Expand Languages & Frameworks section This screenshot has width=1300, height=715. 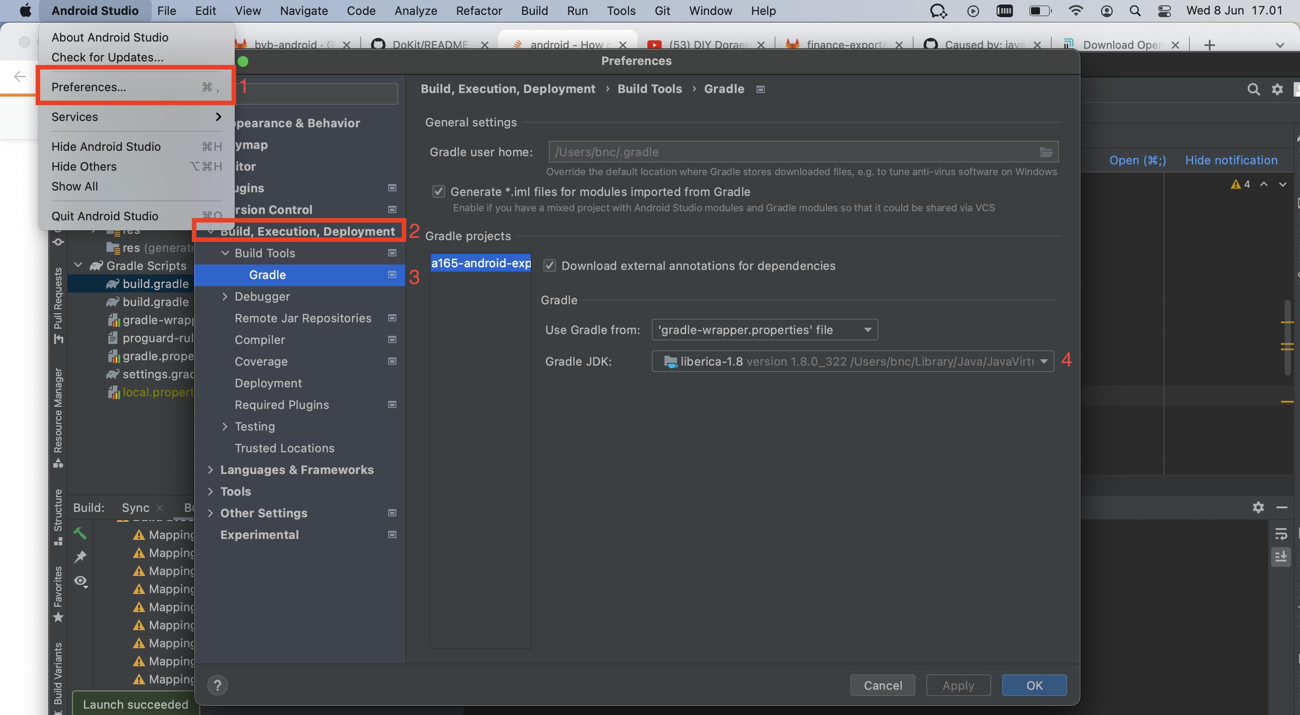click(x=210, y=470)
